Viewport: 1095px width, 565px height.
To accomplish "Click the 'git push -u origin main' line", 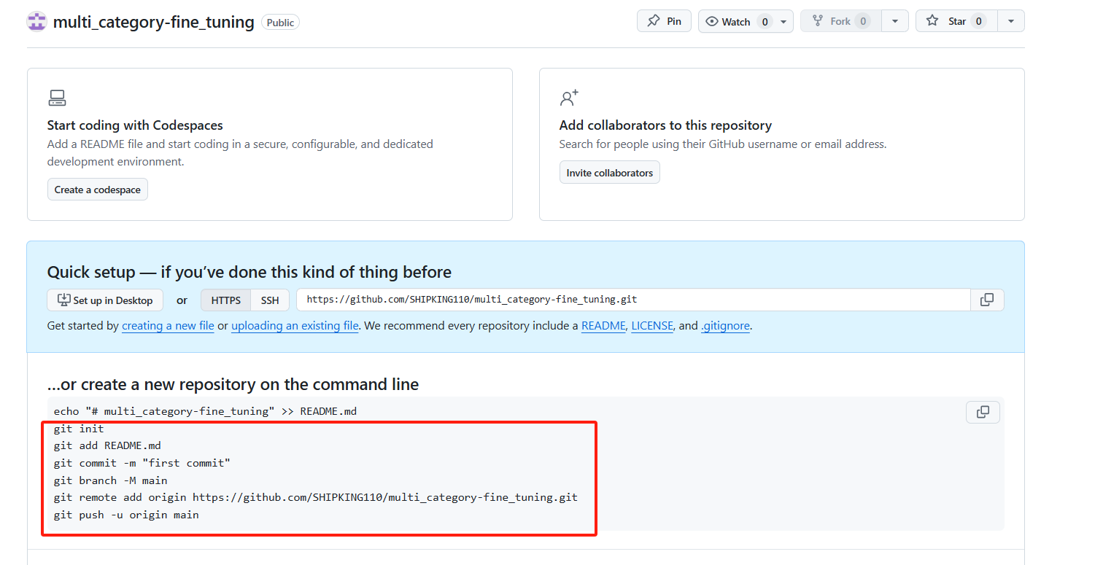I will click(x=126, y=515).
